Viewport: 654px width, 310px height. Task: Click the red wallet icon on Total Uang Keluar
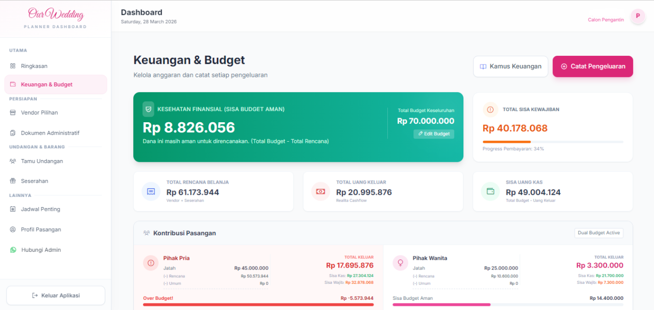pos(320,191)
